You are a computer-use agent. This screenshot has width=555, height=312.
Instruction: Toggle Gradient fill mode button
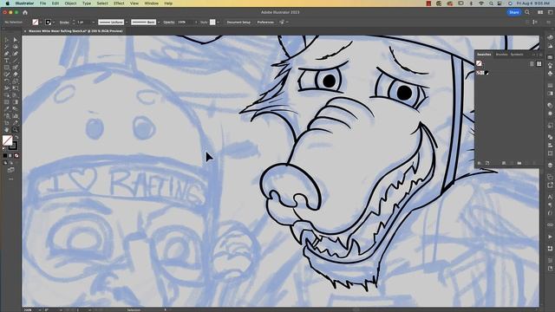(x=10, y=156)
